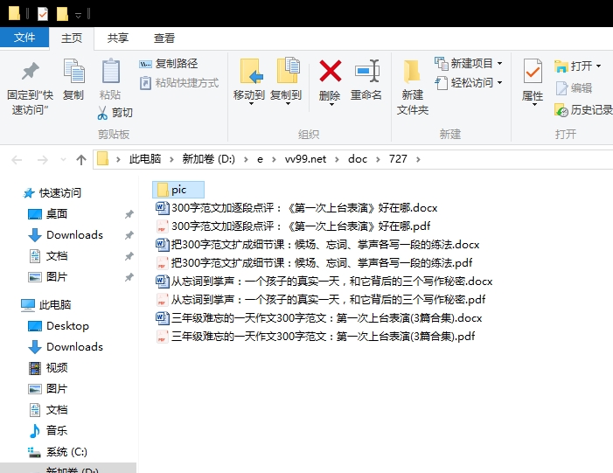This screenshot has height=473, width=613.
Task: Switch to the View (查看) tab
Action: tap(164, 38)
